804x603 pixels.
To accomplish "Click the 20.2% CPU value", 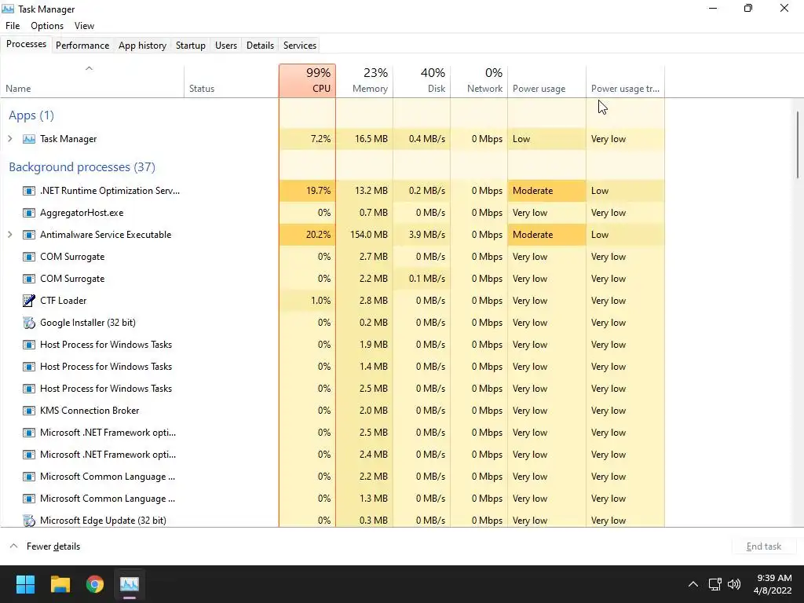I will point(319,235).
